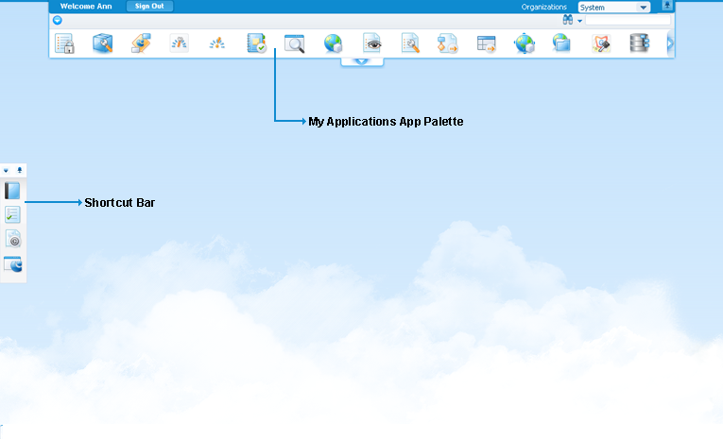Viewport: 723px width, 439px height.
Task: Click the document with padlock icon
Action: point(64,43)
